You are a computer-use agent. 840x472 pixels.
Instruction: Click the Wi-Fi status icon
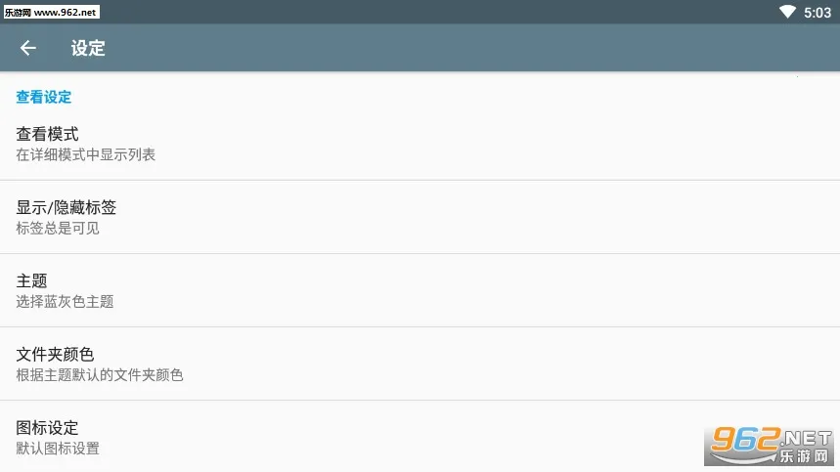pyautogui.click(x=787, y=12)
